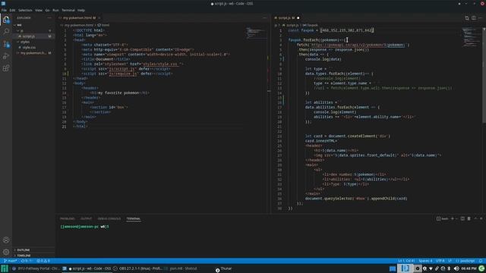Add a new terminal with plus icon
This screenshot has width=486, height=273.
[x=453, y=218]
